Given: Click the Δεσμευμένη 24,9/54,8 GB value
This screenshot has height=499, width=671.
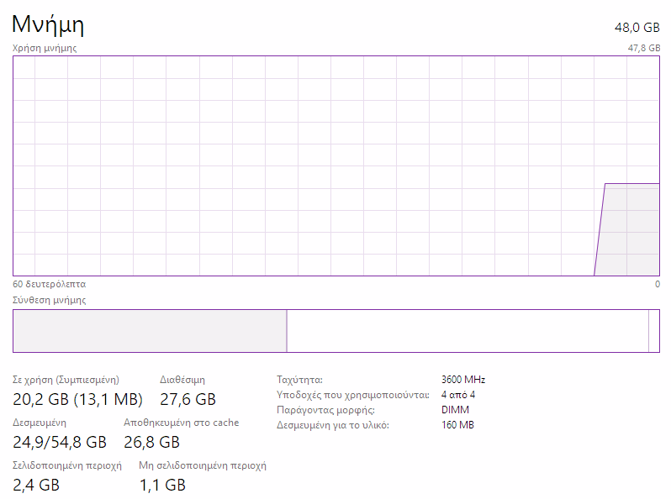Looking at the screenshot, I should click(60, 442).
